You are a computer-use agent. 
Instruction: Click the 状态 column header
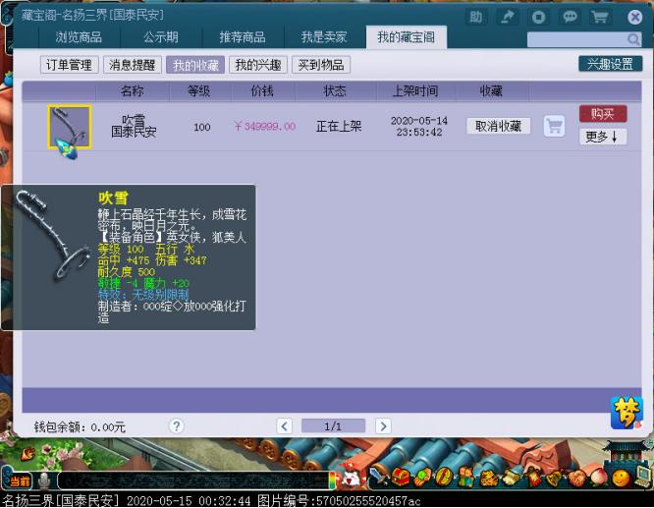[335, 90]
